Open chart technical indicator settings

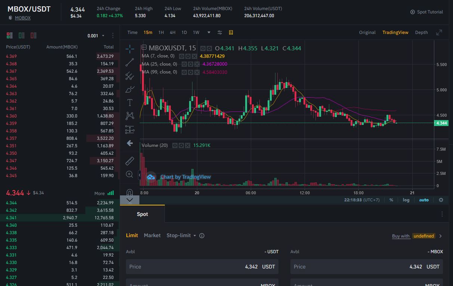click(x=220, y=32)
